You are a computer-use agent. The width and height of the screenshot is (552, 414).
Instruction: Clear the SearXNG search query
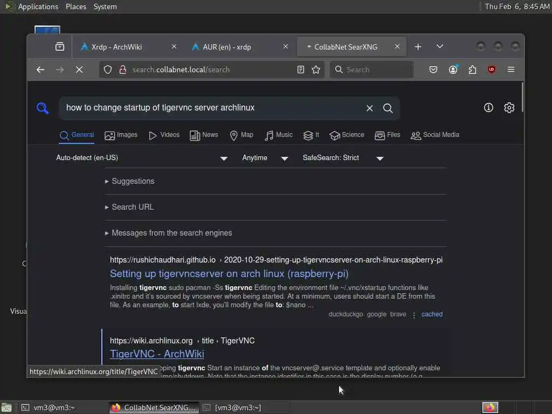370,108
